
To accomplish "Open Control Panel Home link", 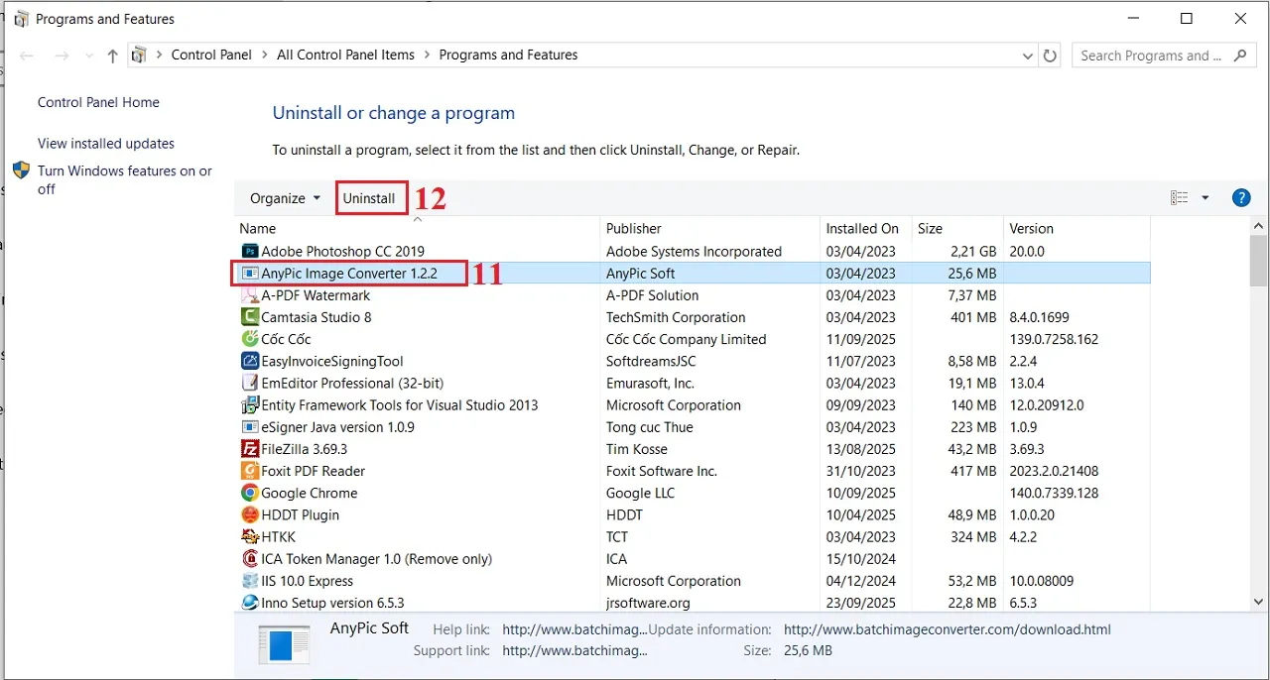I will [98, 102].
